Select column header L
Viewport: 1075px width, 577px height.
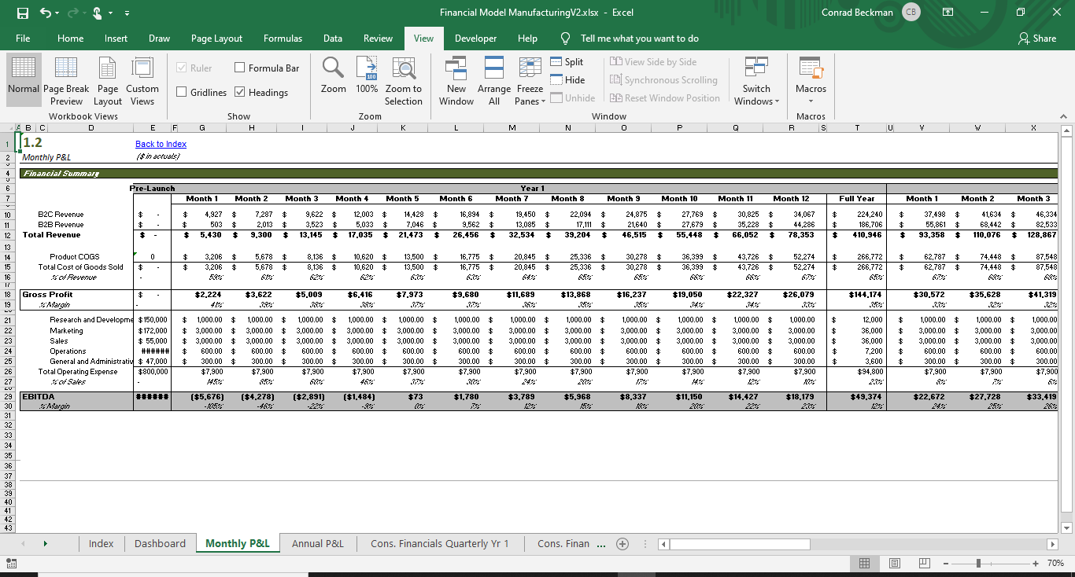[456, 127]
